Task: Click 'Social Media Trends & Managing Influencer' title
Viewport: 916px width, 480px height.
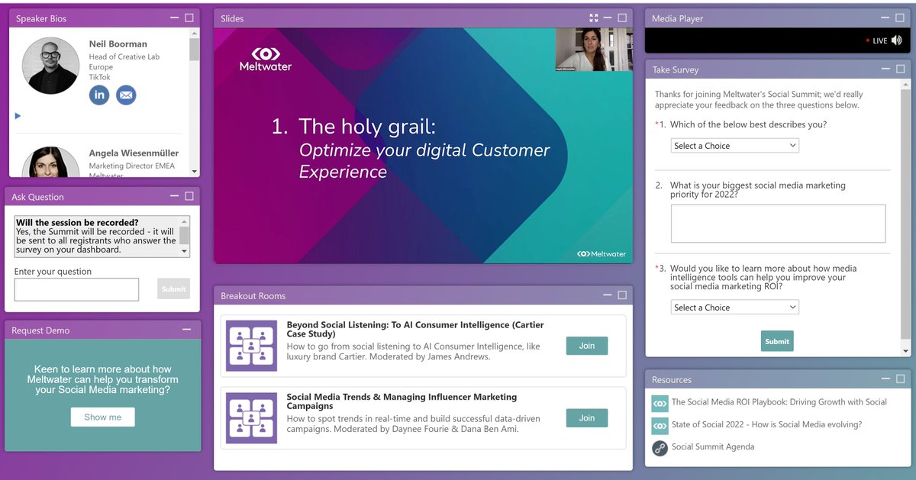Action: click(x=402, y=401)
